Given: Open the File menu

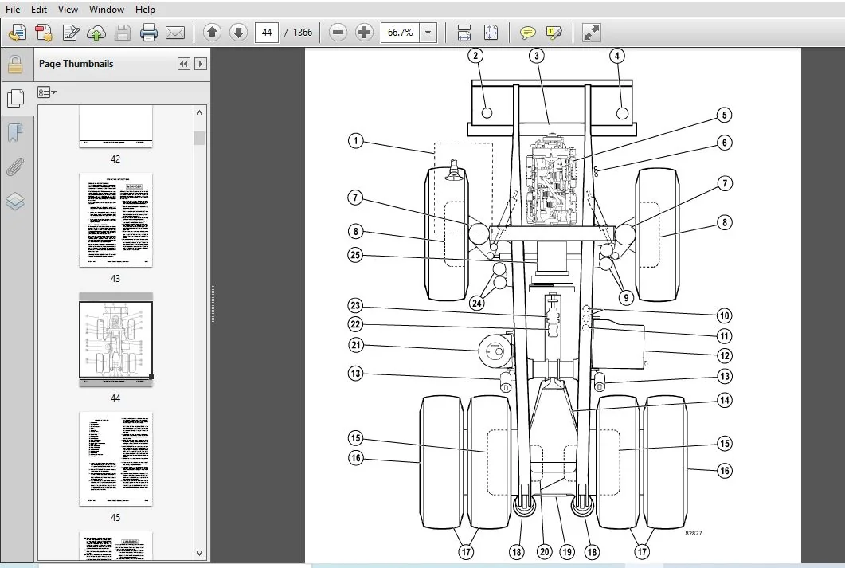Looking at the screenshot, I should coord(13,10).
